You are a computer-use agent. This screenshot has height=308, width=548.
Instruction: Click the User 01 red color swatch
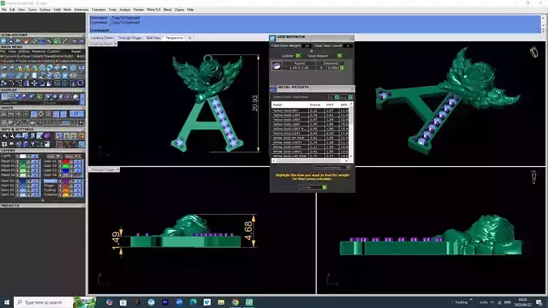click(66, 161)
